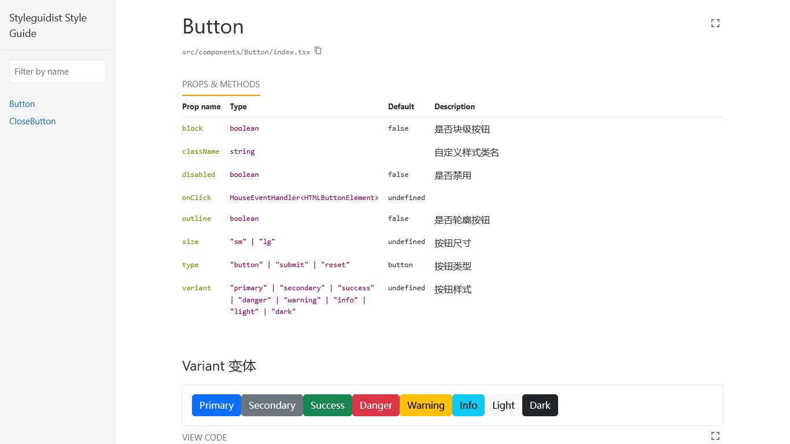The image size is (790, 444).
Task: Click the Variant 变体 section heading
Action: click(x=219, y=365)
